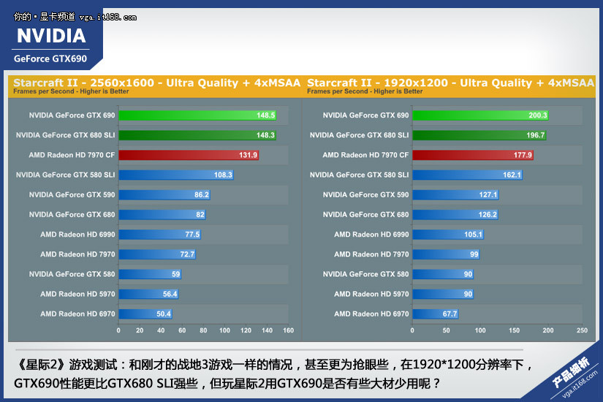Click the NVIDIA logo text
The image size is (603, 402).
[x=51, y=36]
